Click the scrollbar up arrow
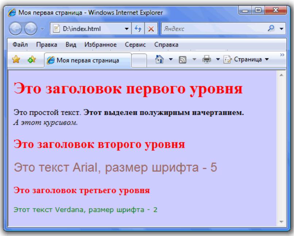Viewport: 294px width, 236px height. 281,75
